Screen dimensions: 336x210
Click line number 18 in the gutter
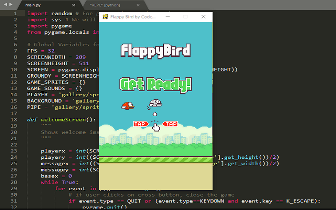coord(14,120)
